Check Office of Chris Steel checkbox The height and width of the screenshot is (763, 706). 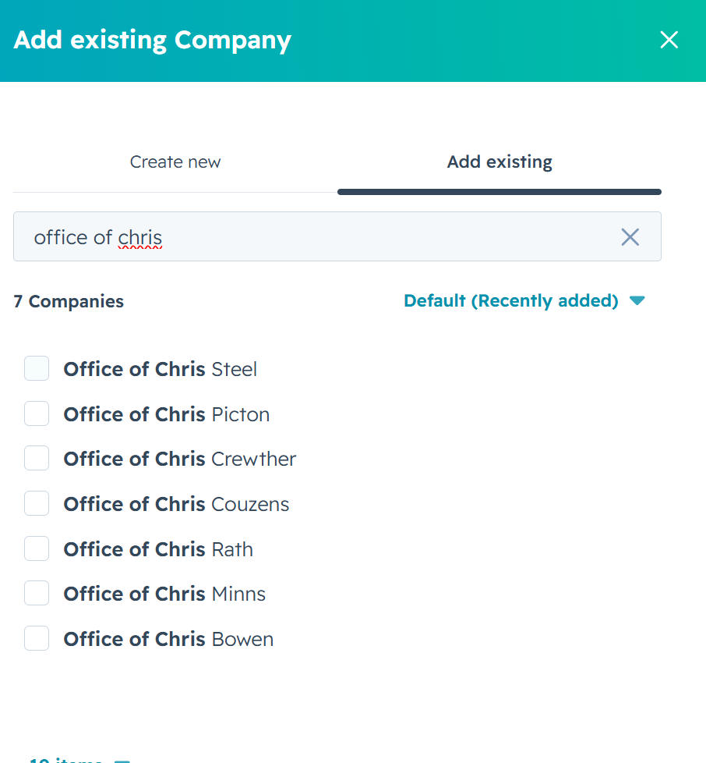[x=37, y=368]
